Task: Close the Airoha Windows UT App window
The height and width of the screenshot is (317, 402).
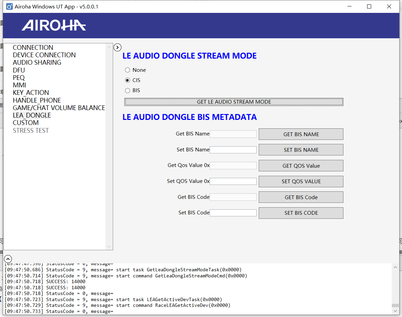Action: (389, 6)
